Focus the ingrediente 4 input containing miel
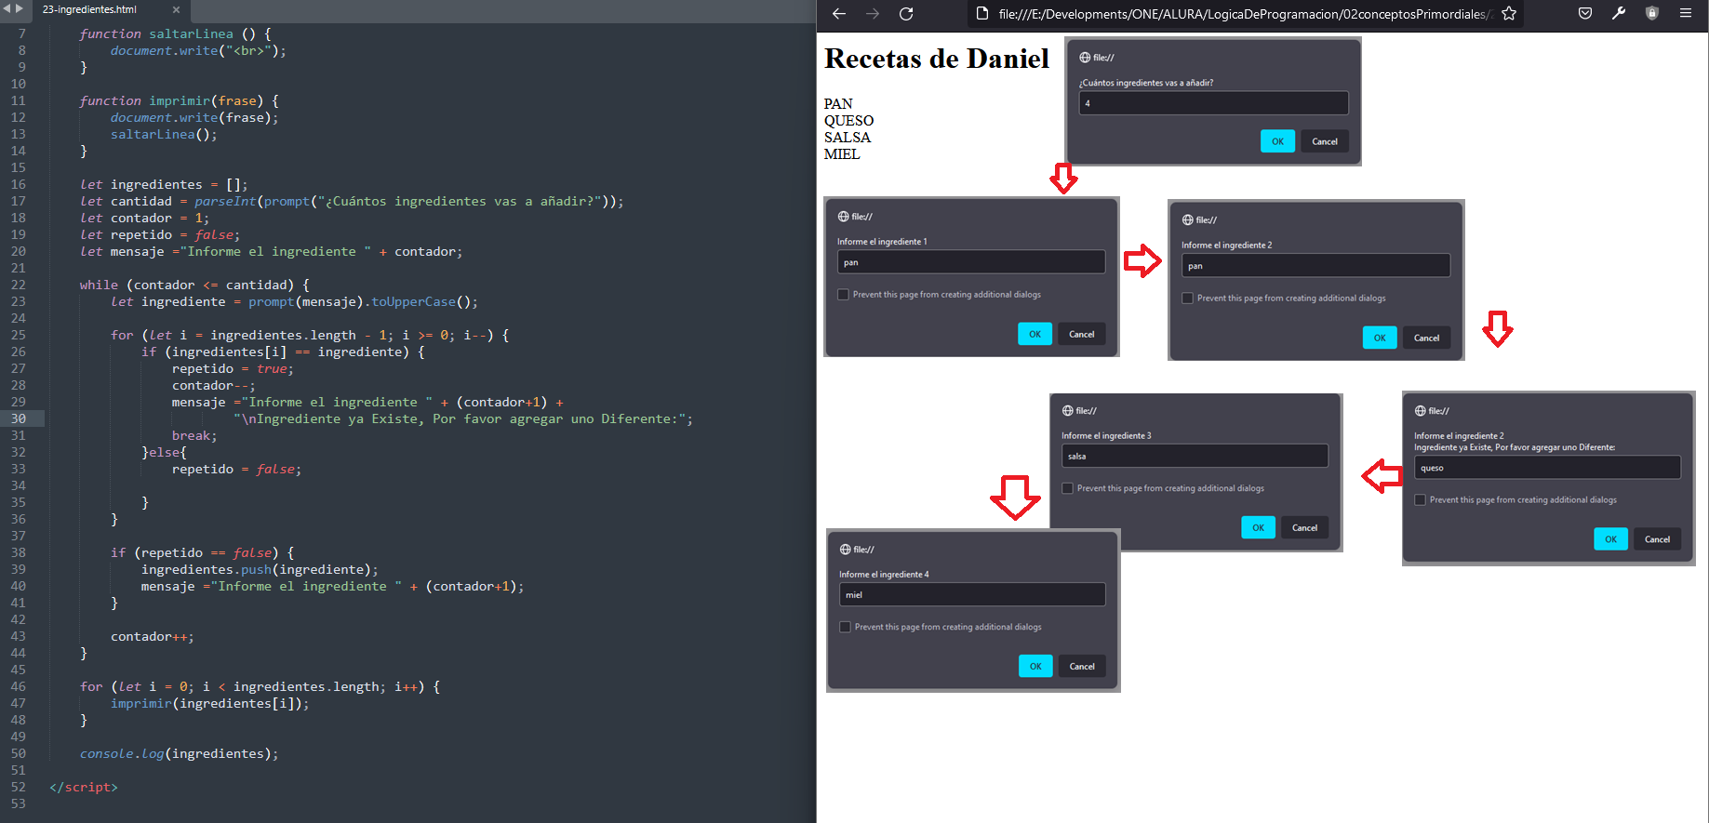 (972, 594)
